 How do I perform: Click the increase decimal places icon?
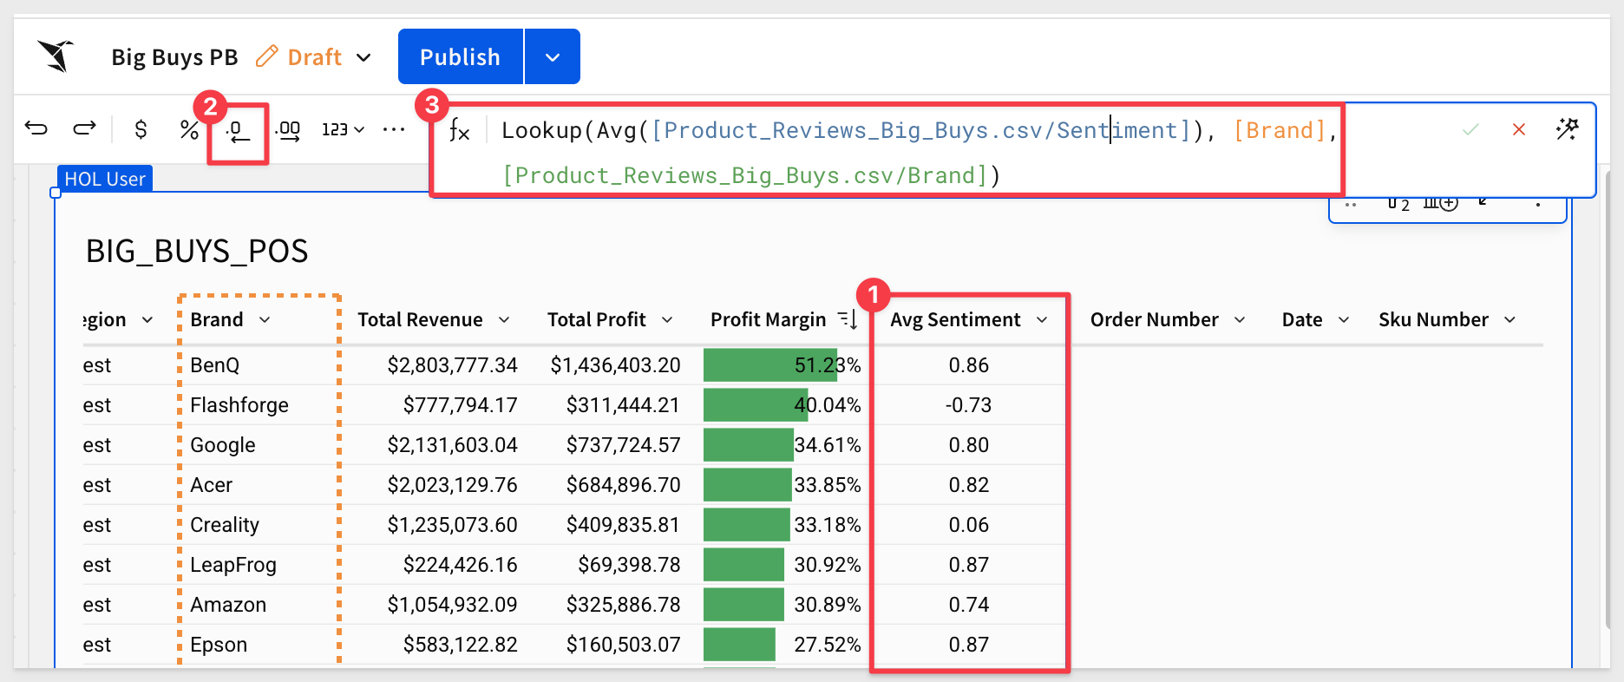287,131
